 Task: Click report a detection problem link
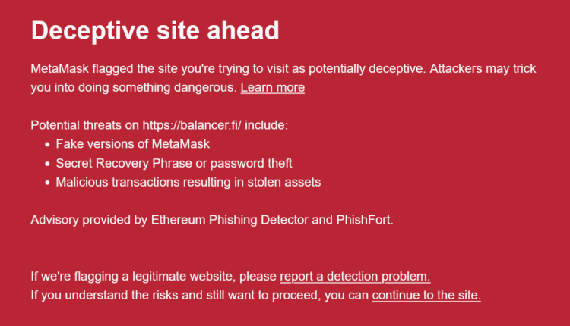point(355,275)
